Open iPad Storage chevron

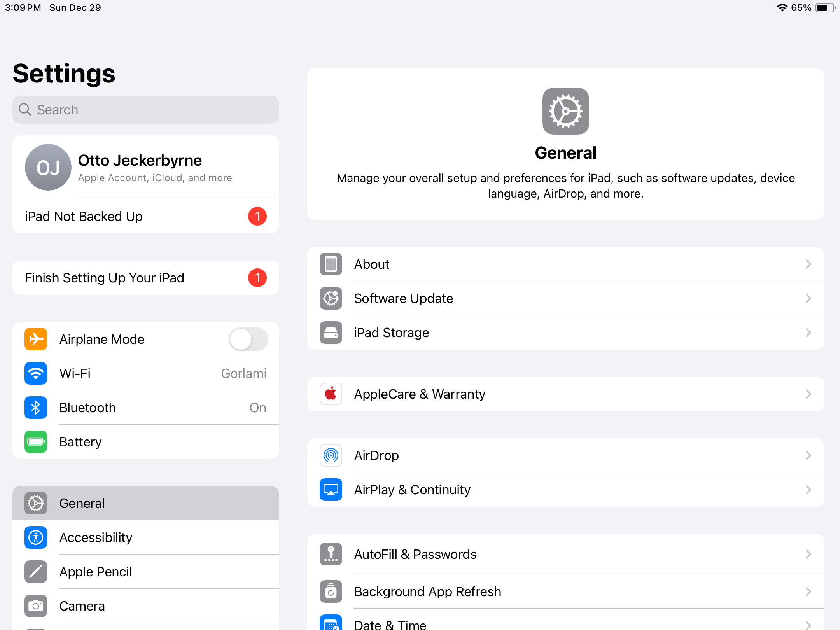(808, 332)
